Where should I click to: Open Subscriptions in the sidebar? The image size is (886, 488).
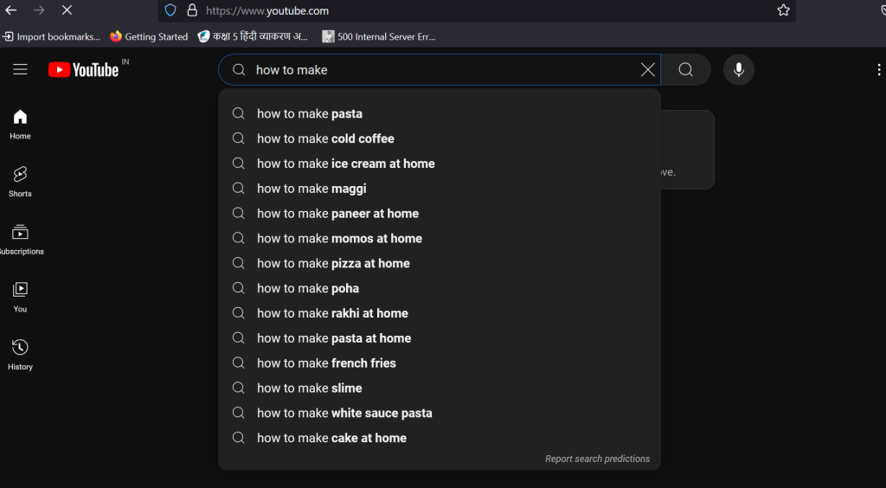(x=21, y=240)
